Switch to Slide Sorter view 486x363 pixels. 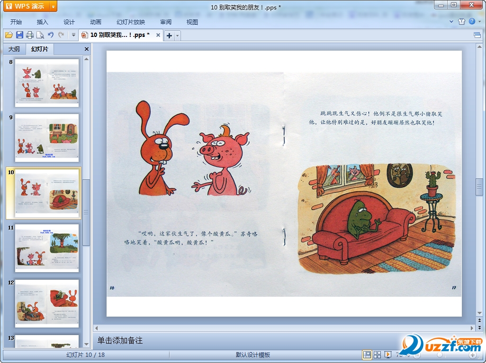(x=377, y=355)
